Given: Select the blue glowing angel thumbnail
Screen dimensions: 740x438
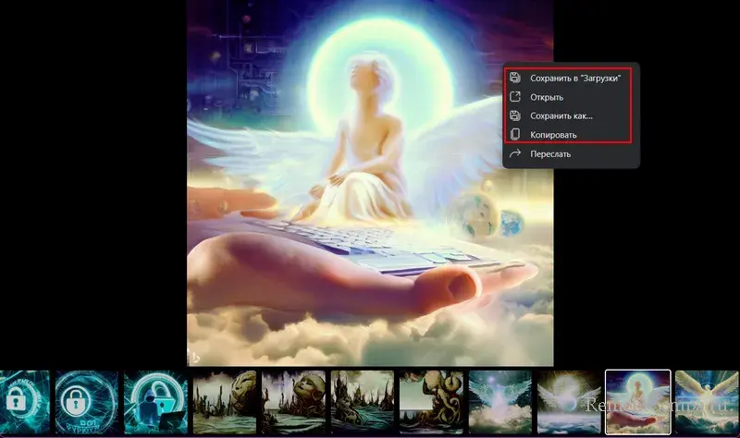Looking at the screenshot, I should 499,402.
